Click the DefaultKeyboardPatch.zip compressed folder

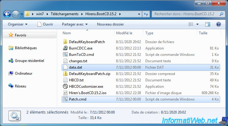(x=90, y=74)
